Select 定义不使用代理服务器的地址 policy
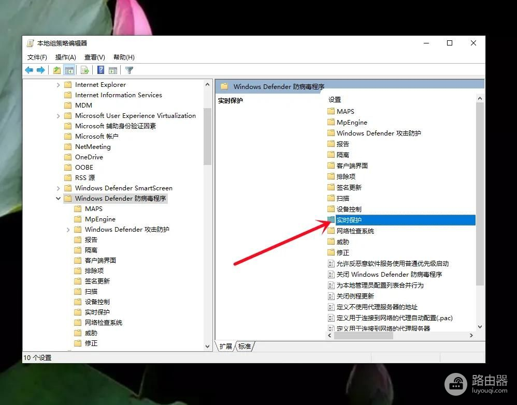This screenshot has width=517, height=405. pos(377,307)
